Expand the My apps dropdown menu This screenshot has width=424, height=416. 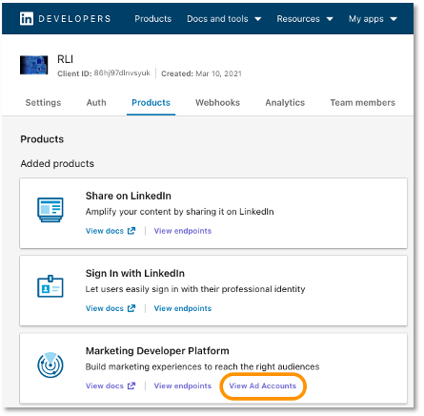click(373, 19)
